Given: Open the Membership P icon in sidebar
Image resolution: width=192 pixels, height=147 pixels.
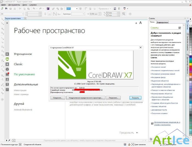Looking at the screenshot, I should (x=7, y=90).
